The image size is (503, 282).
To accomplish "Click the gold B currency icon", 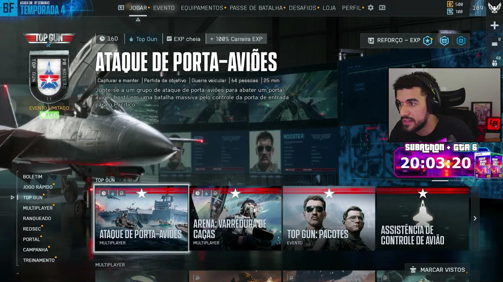I will tap(450, 4).
